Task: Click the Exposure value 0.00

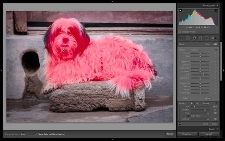Action: coord(214,62)
